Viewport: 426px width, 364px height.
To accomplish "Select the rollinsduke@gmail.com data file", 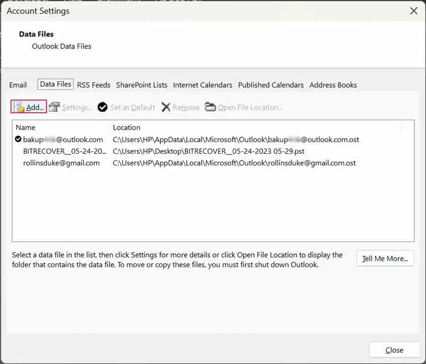I will [61, 163].
